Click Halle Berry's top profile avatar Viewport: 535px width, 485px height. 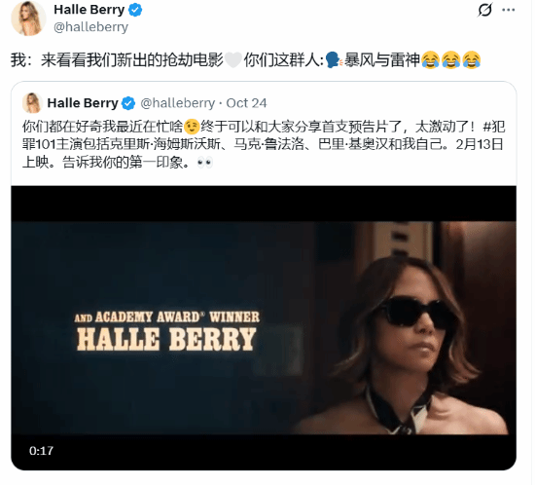click(x=28, y=19)
